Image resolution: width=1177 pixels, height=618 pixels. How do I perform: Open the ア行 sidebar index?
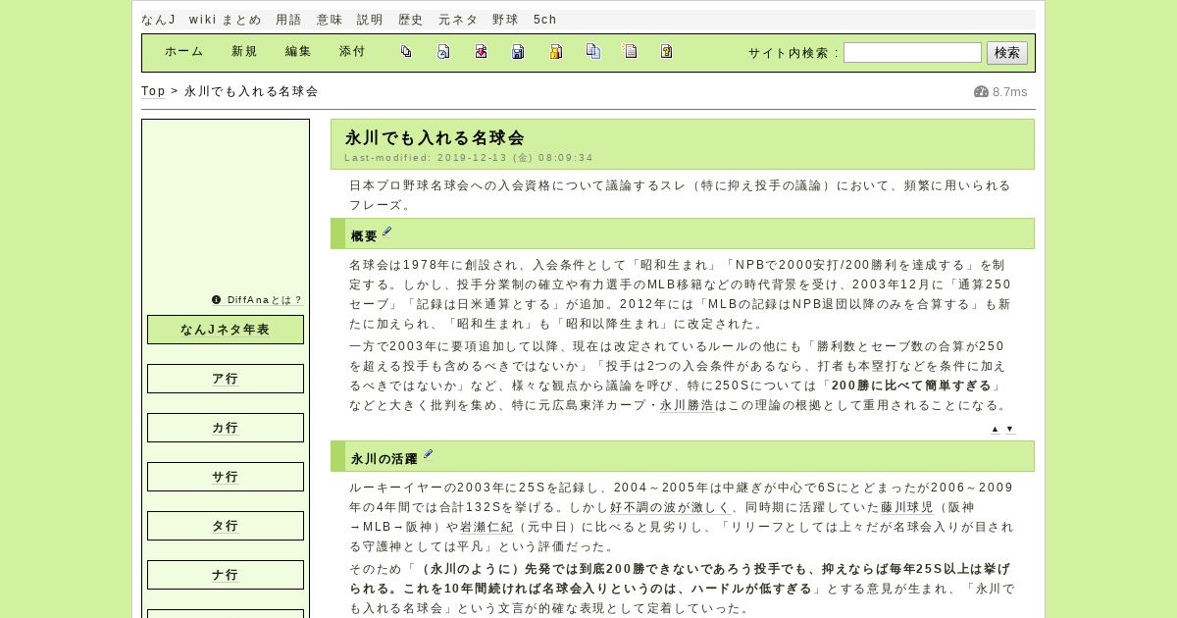[226, 379]
